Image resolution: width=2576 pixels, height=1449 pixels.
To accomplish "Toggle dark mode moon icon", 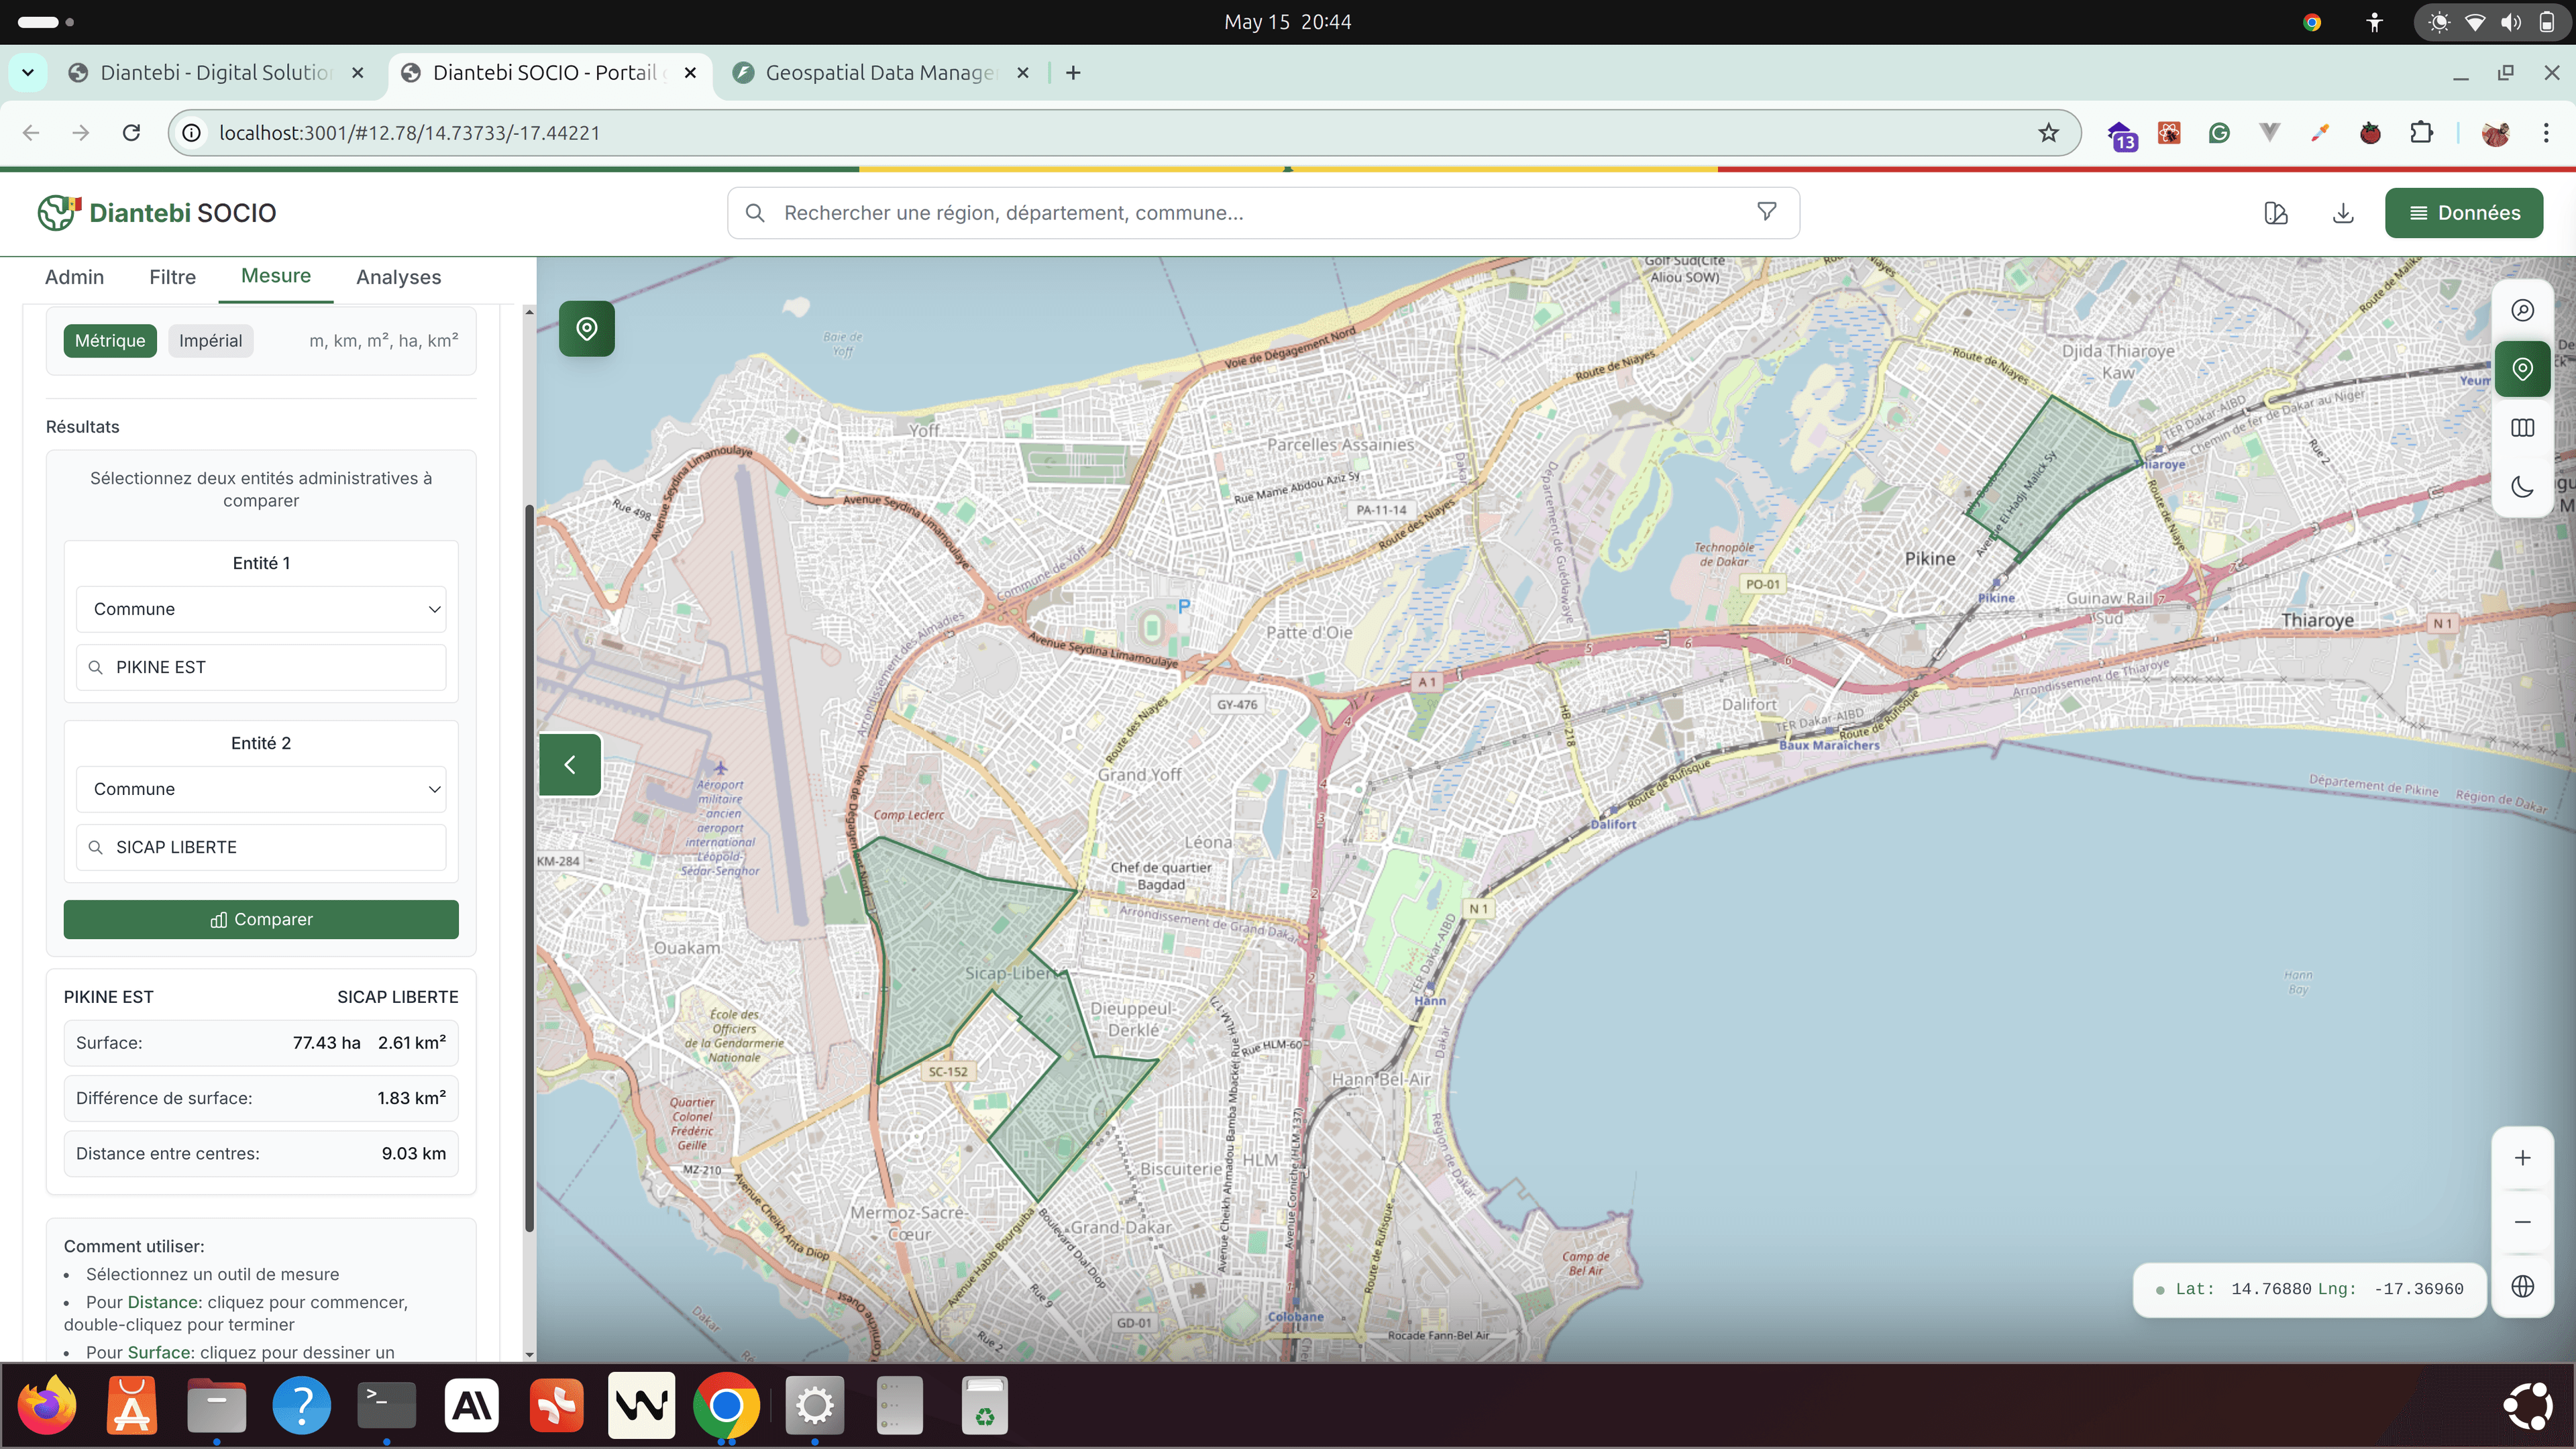I will click(2522, 487).
